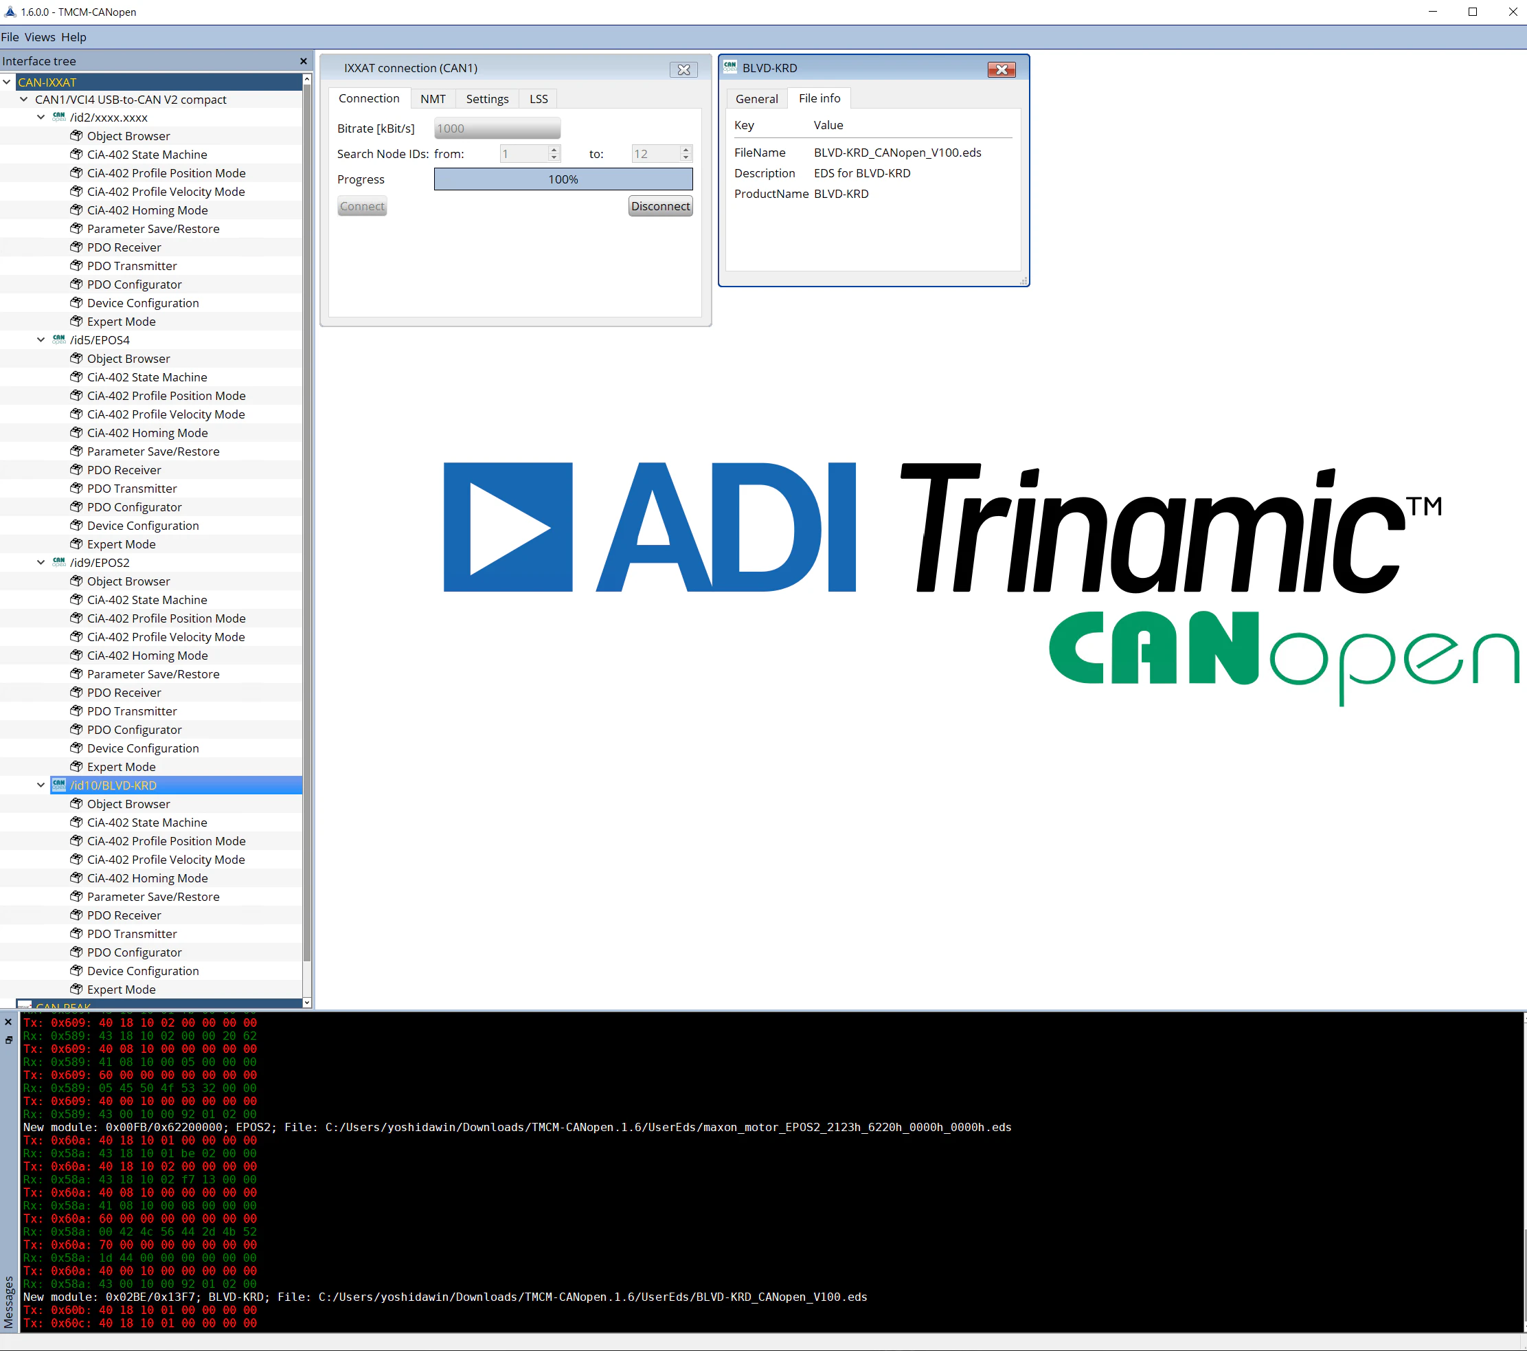Click the FileName value BLVD-KRD_CANopen_V100.eds
The height and width of the screenshot is (1351, 1527).
[x=897, y=153]
